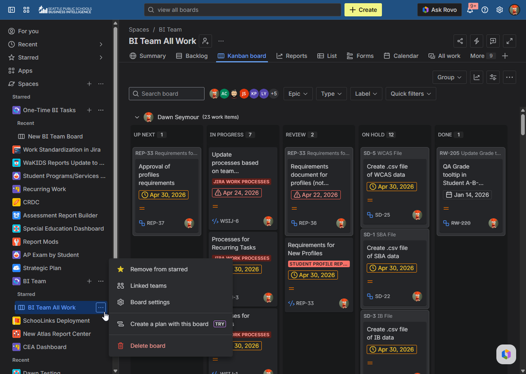Open the help question mark icon
526x374 pixels.
(485, 9)
